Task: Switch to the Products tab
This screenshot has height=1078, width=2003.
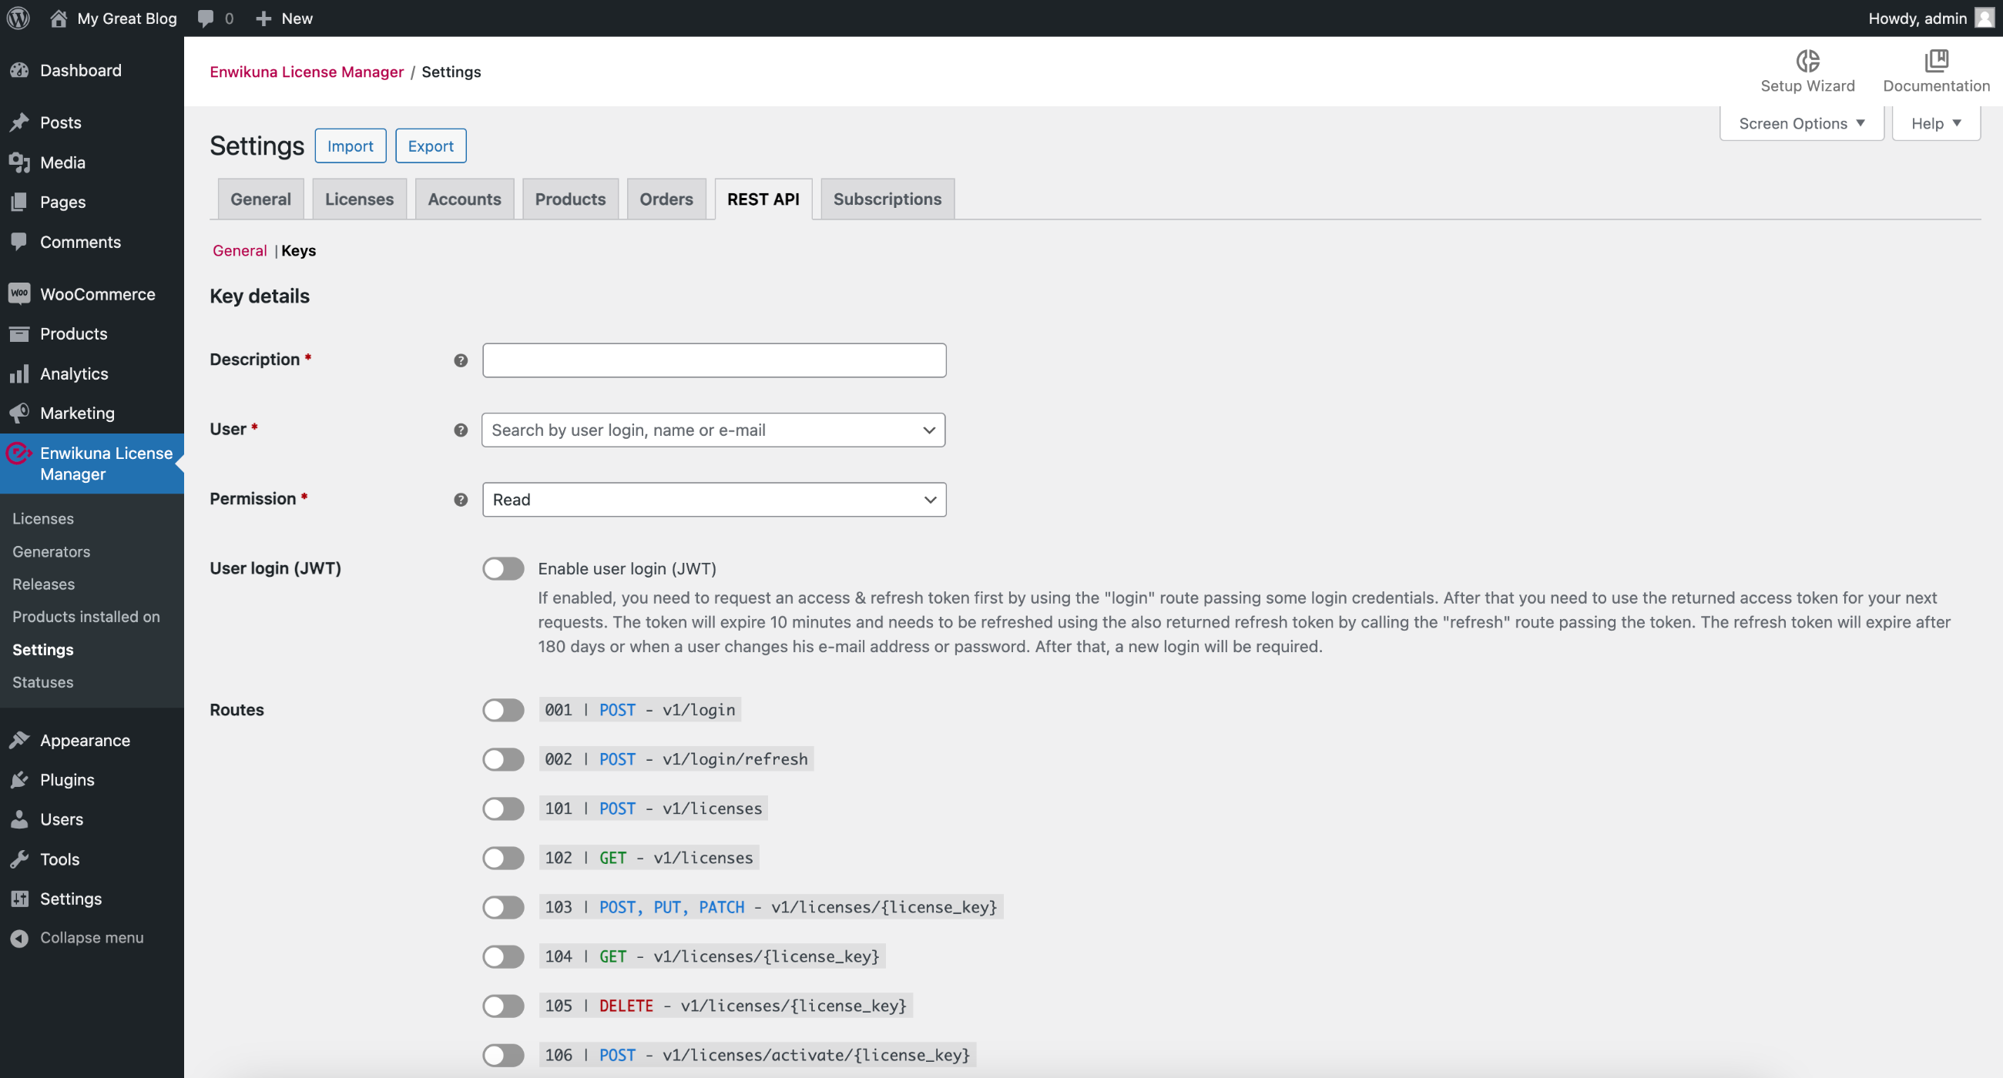Action: pyautogui.click(x=570, y=199)
